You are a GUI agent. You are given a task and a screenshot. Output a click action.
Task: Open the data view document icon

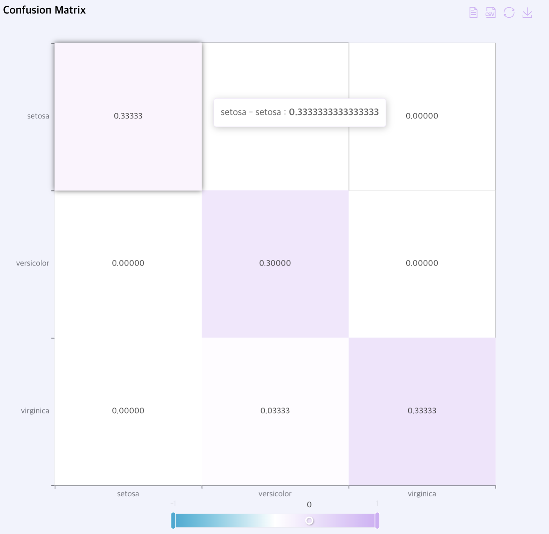(x=473, y=12)
